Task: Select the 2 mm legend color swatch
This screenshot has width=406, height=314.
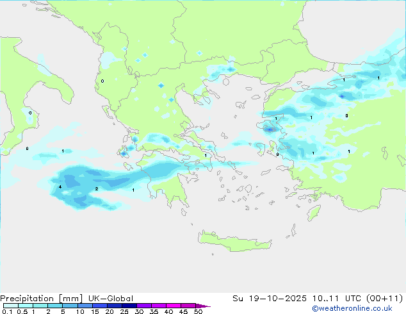Action: coord(55,306)
